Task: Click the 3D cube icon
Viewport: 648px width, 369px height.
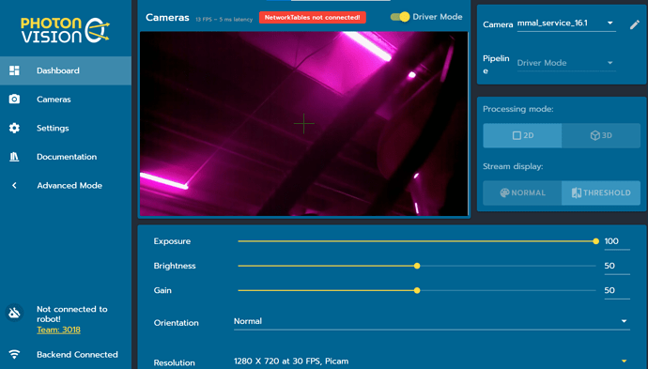Action: (x=594, y=135)
